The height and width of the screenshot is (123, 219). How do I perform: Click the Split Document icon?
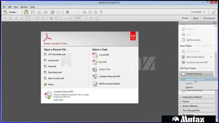tap(183, 40)
